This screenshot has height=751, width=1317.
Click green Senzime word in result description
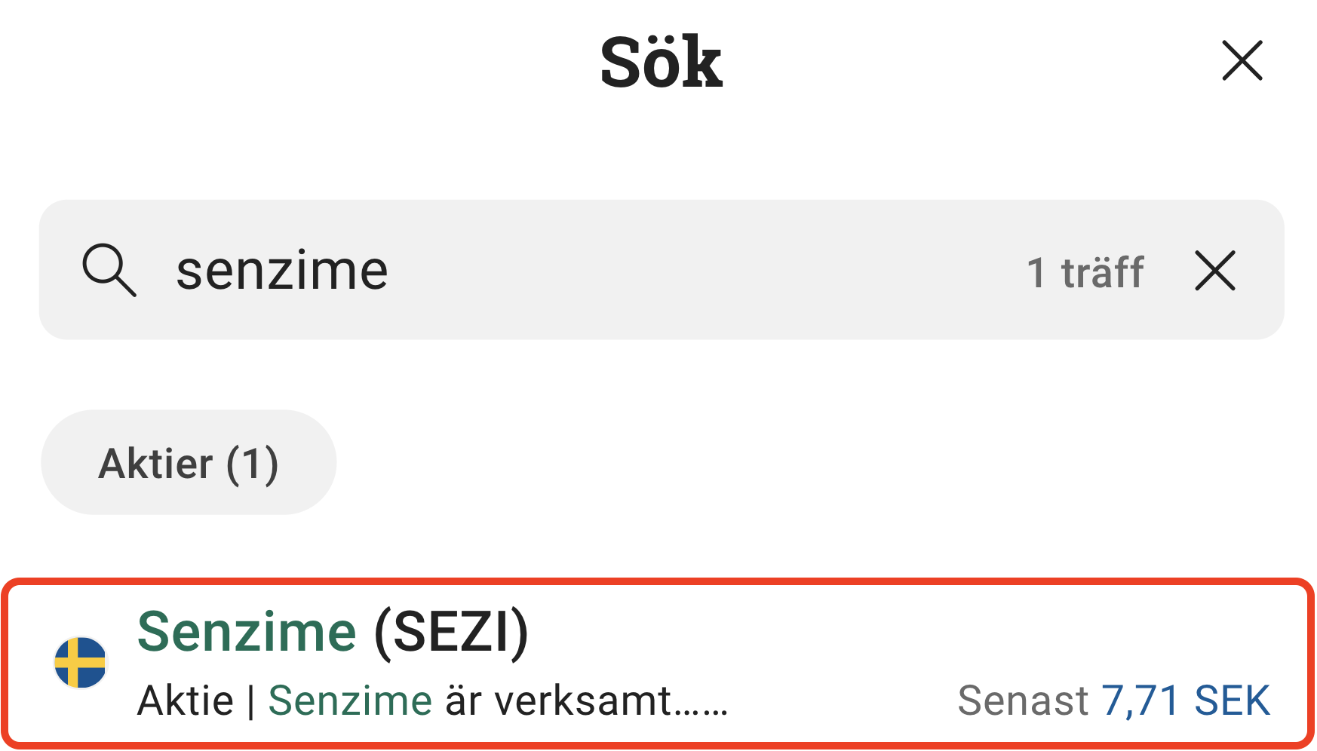tap(350, 700)
